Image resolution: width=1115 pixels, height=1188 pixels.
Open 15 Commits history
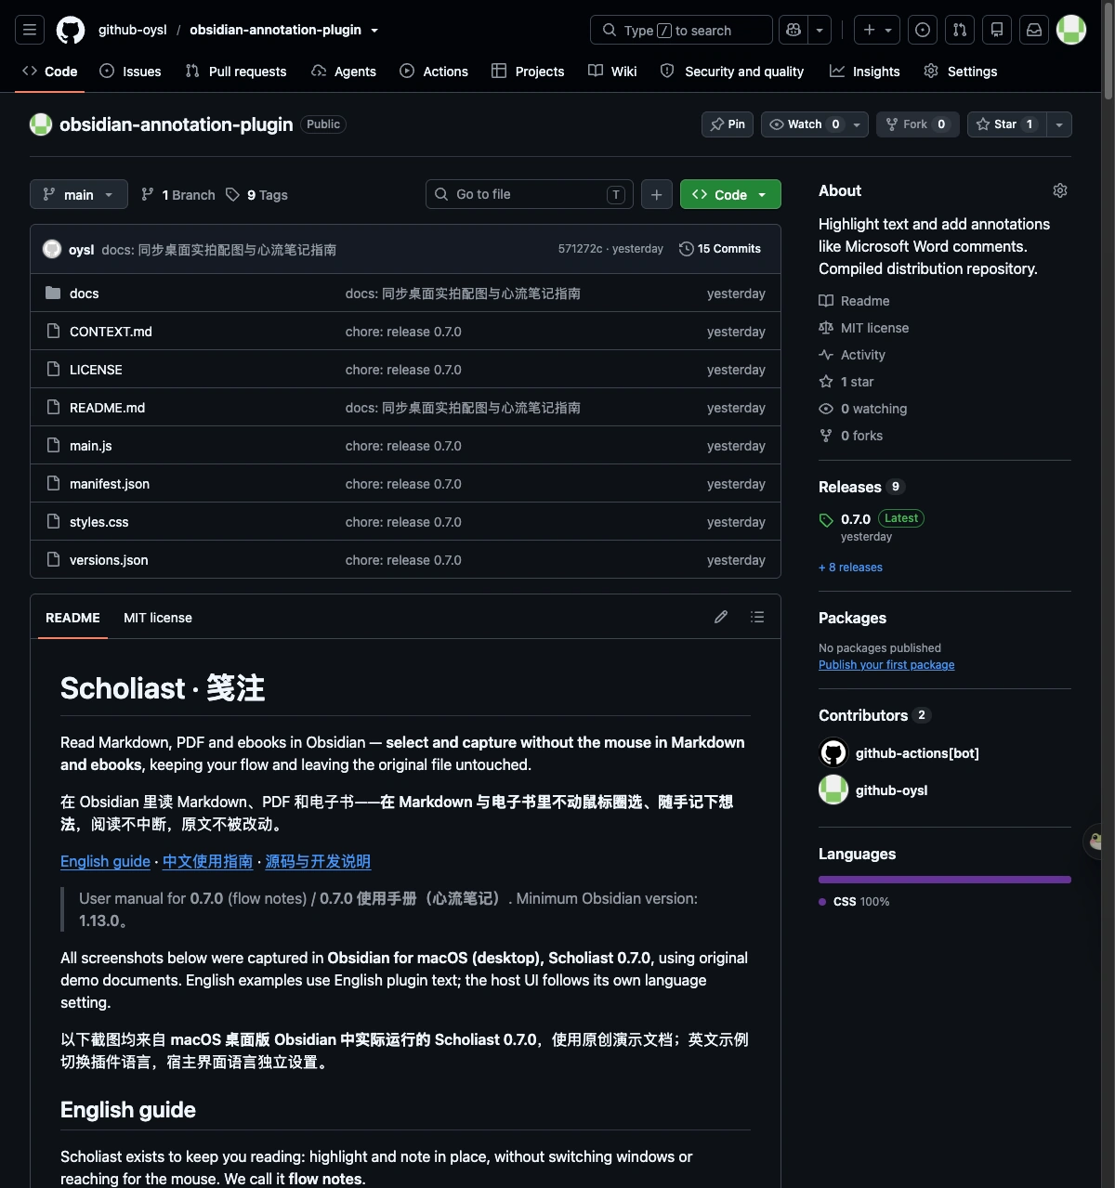coord(720,249)
